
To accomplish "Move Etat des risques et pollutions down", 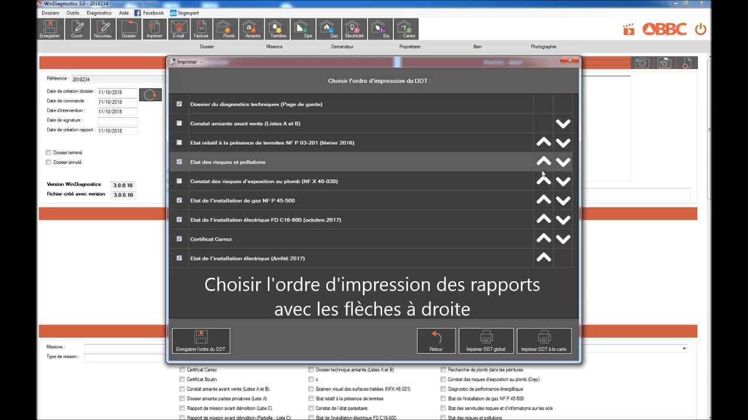I will click(x=563, y=162).
